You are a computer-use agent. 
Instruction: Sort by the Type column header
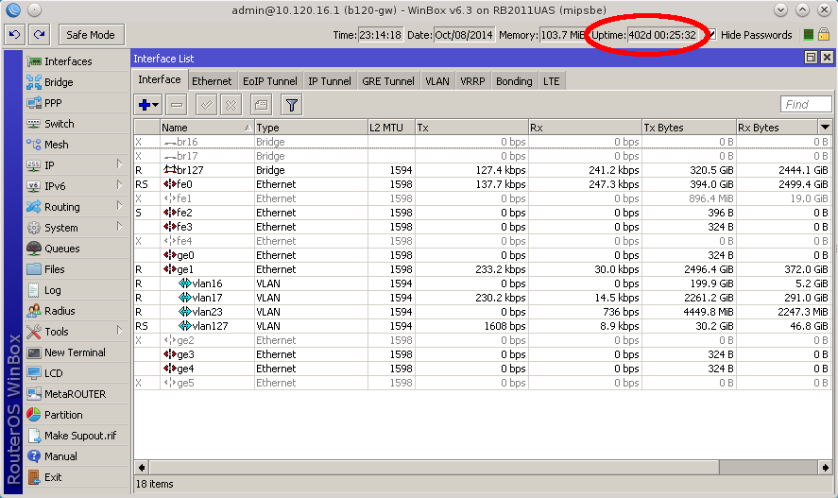point(311,128)
